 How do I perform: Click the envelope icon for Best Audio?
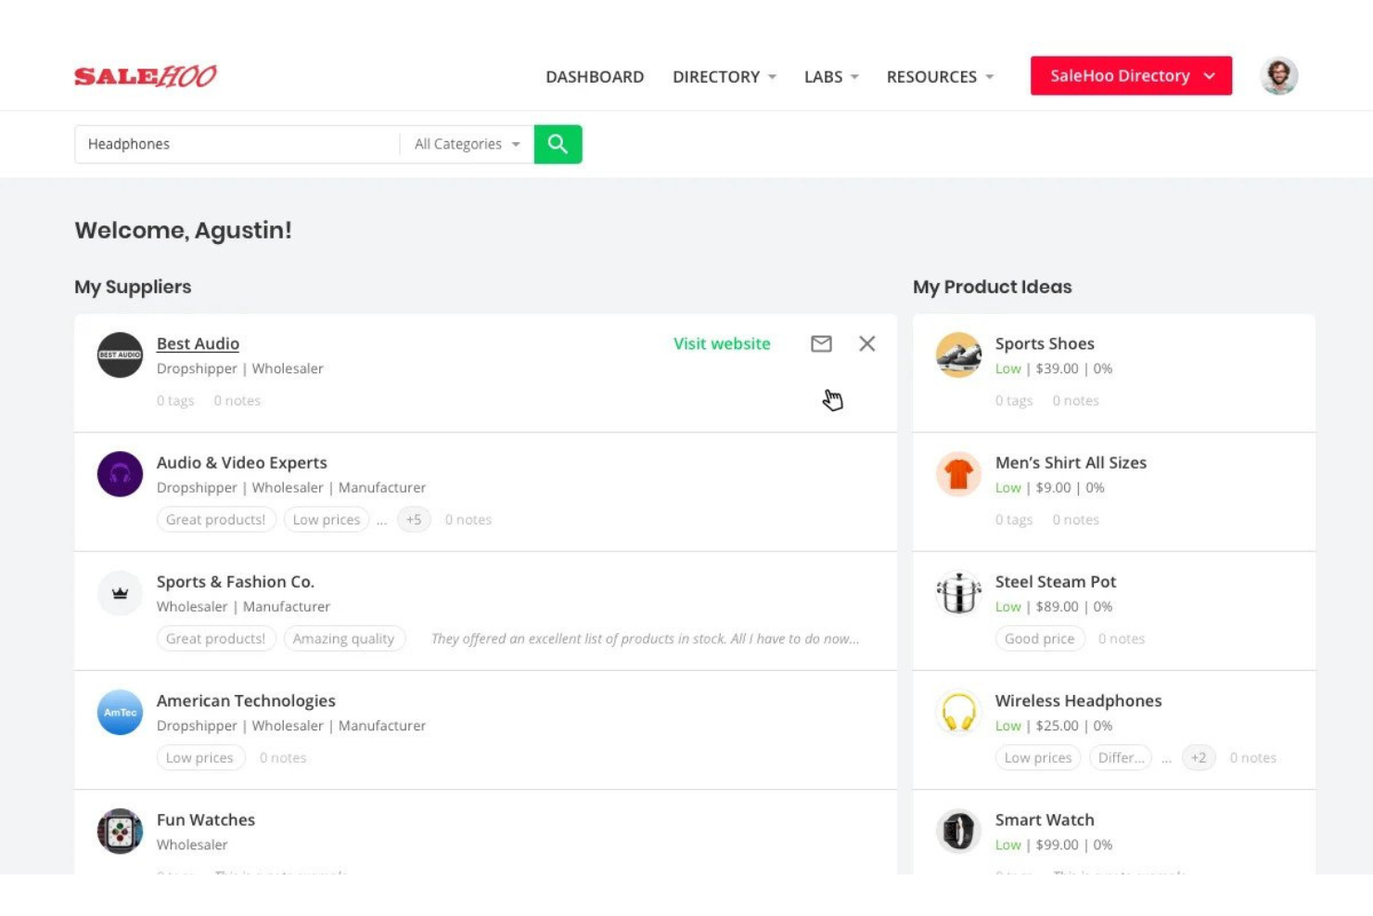(821, 343)
